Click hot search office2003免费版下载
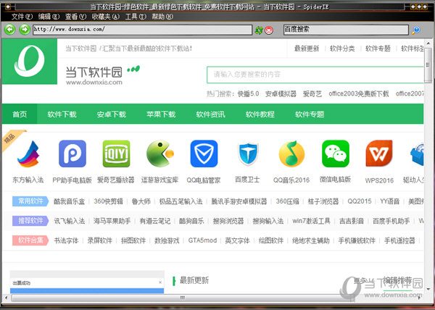 coord(359,94)
